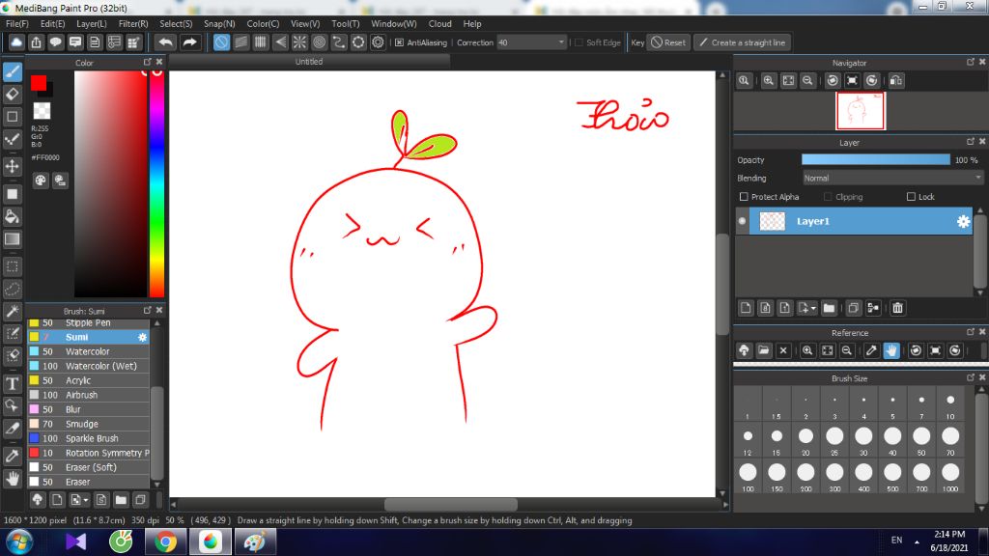This screenshot has height=556, width=989.
Task: Undock the Brush Size panel
Action: tap(970, 377)
